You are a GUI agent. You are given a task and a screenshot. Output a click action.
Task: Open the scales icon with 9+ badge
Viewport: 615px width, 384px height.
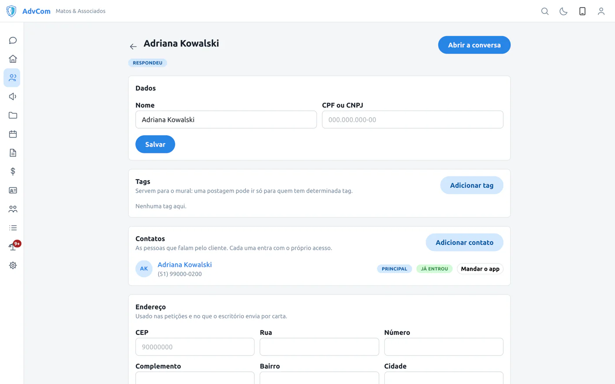coord(13,247)
